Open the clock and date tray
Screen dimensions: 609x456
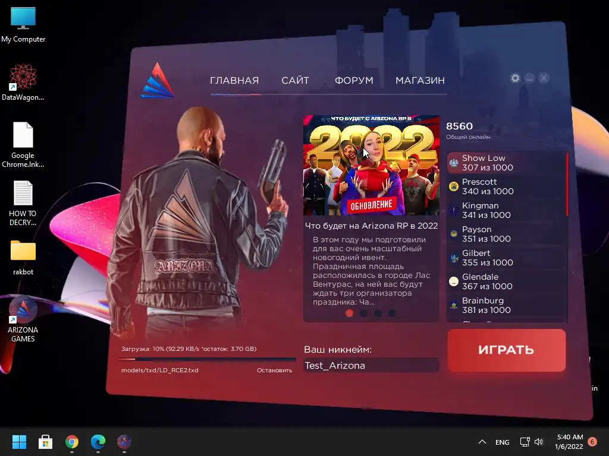[x=570, y=442]
